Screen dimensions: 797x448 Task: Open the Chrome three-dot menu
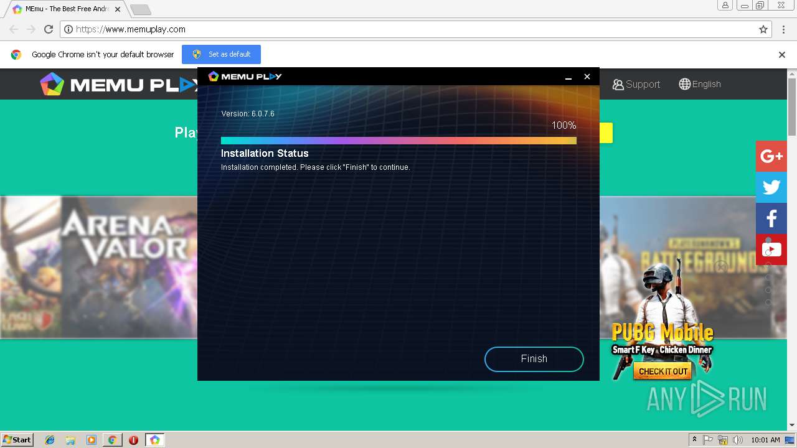(x=783, y=29)
